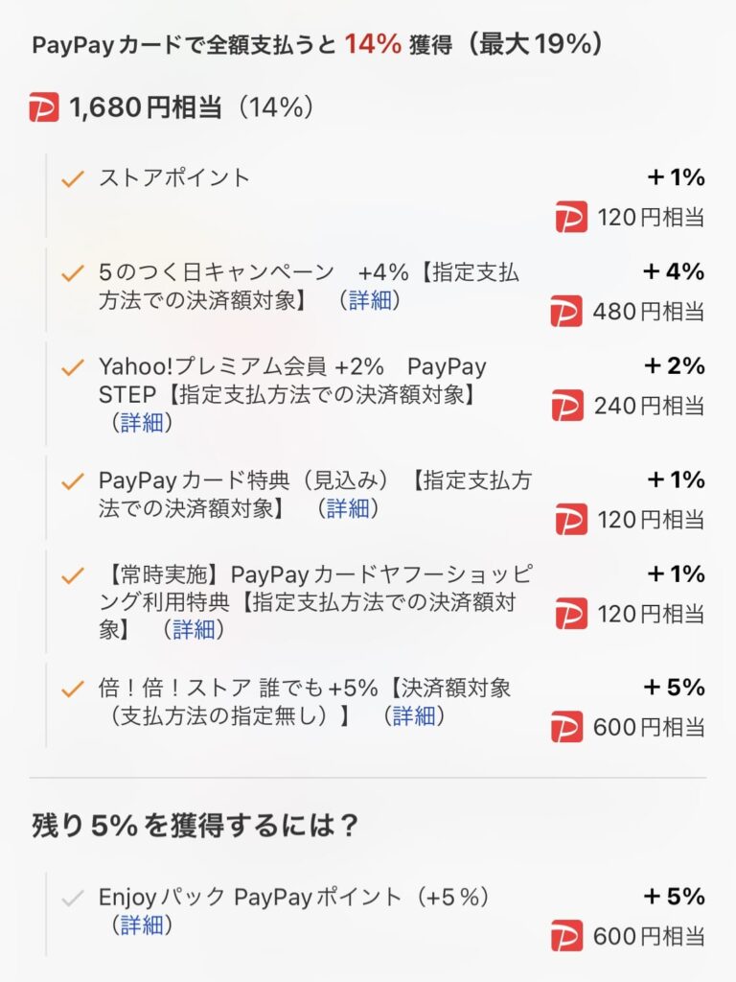Viewport: 736px width, 982px height.
Task: Click PayPay icon beside 480円相当
Action: (566, 312)
